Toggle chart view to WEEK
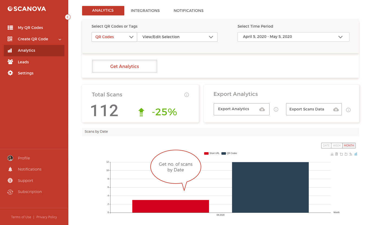Screen dimensions: 370x225 tap(337, 145)
